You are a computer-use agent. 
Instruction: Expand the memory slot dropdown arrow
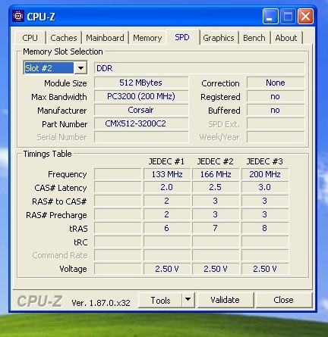pos(80,67)
